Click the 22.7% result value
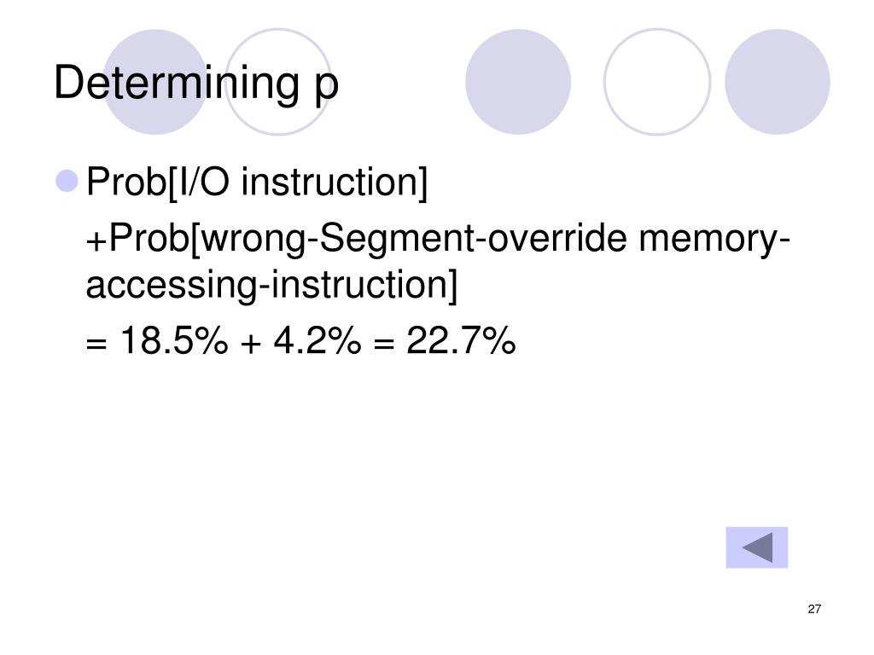The height and width of the screenshot is (655, 874). click(461, 339)
